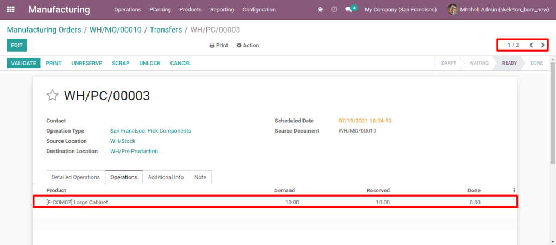The height and width of the screenshot is (245, 556).
Task: Open the Print dropdown
Action: [x=219, y=46]
